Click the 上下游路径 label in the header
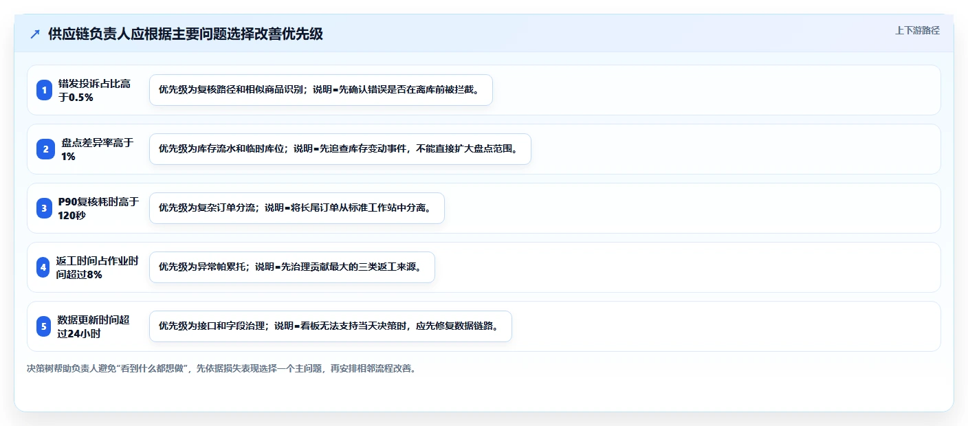 click(917, 30)
